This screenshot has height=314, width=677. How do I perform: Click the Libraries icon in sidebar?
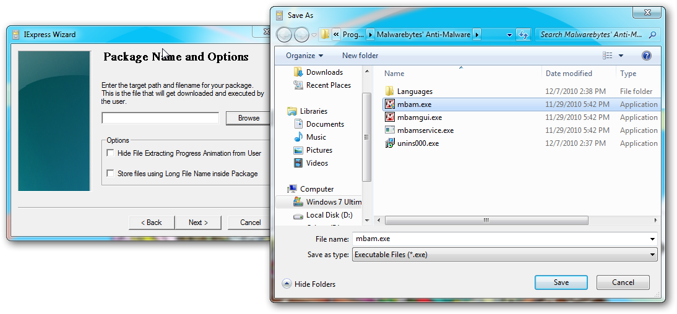tap(292, 111)
